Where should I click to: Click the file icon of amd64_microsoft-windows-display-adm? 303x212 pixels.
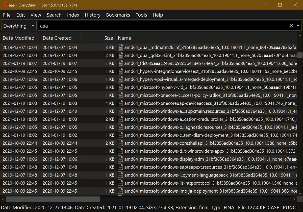(120, 159)
